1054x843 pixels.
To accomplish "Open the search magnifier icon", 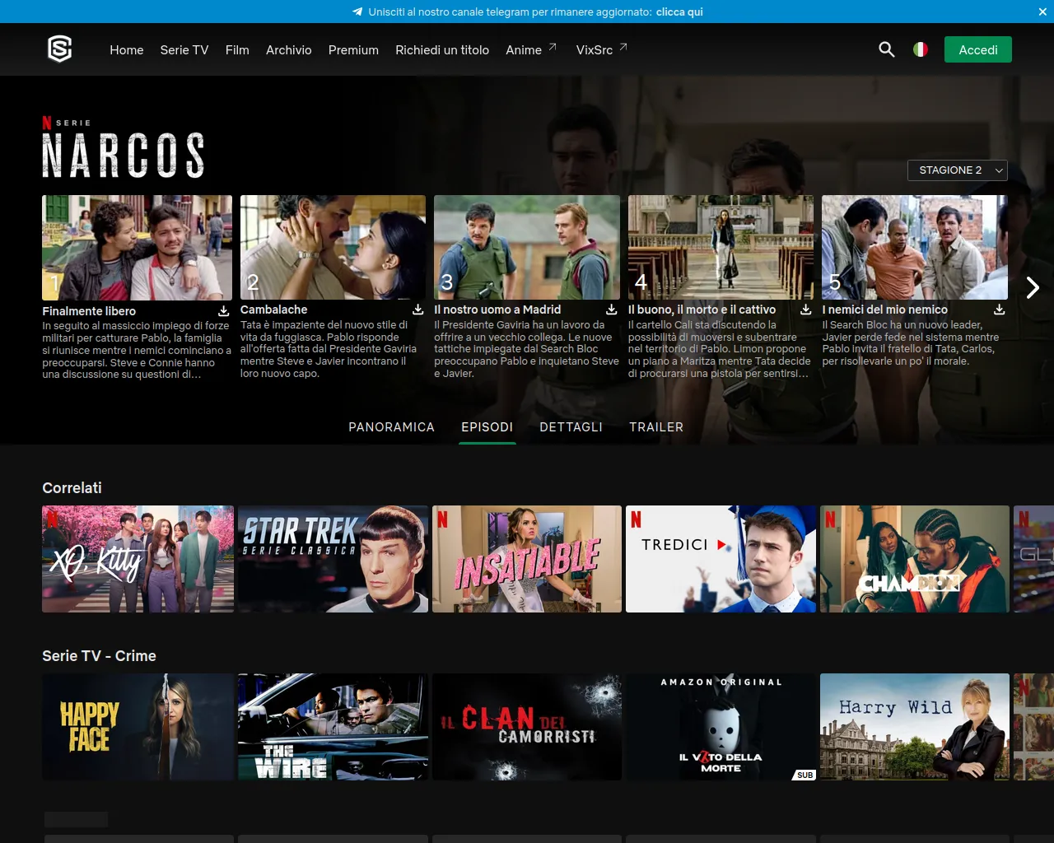I will [x=886, y=49].
